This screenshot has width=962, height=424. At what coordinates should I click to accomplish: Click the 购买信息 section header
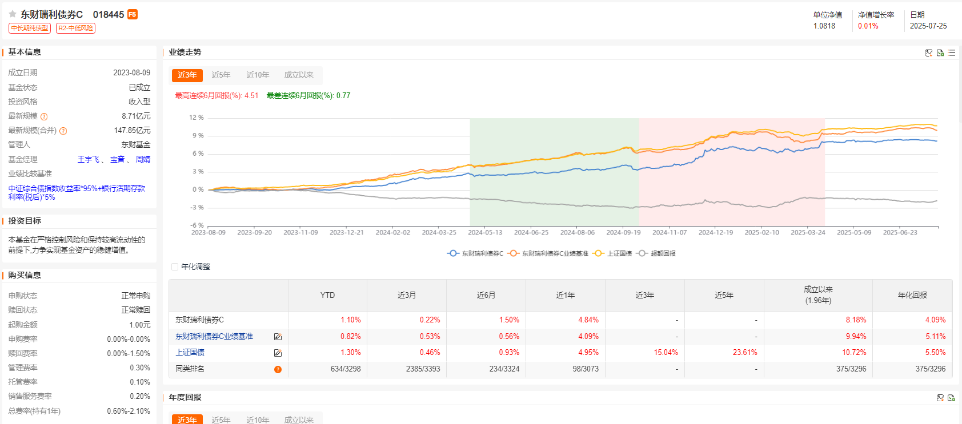pos(25,275)
